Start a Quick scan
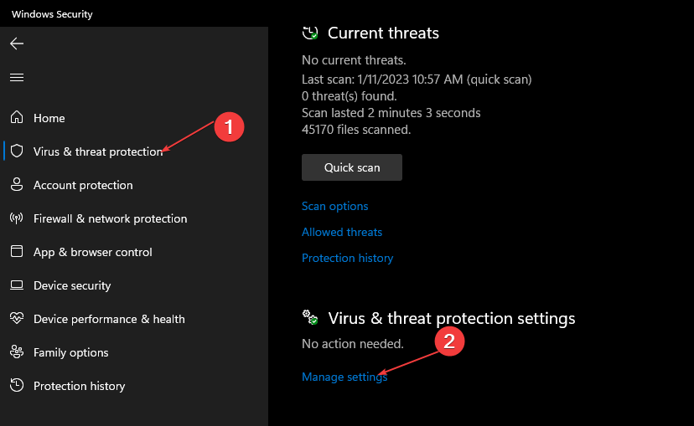Image resolution: width=694 pixels, height=426 pixels. pos(352,167)
